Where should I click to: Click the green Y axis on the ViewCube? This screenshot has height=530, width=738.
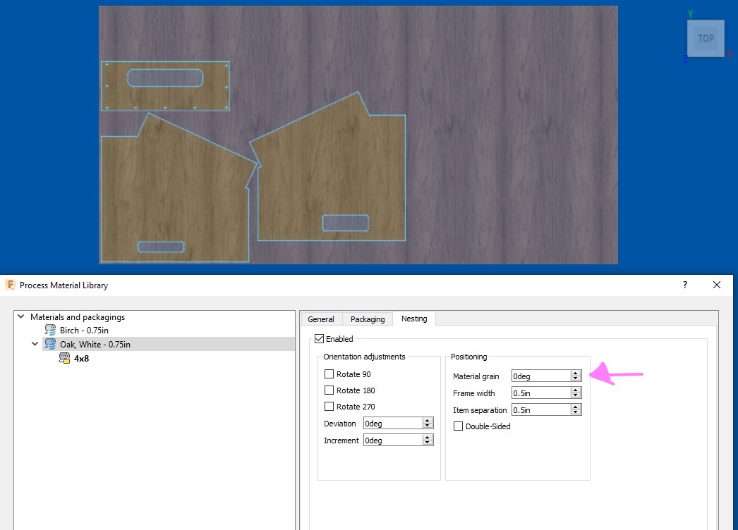pos(690,13)
